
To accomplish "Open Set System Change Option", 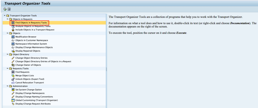I will [28, 90].
